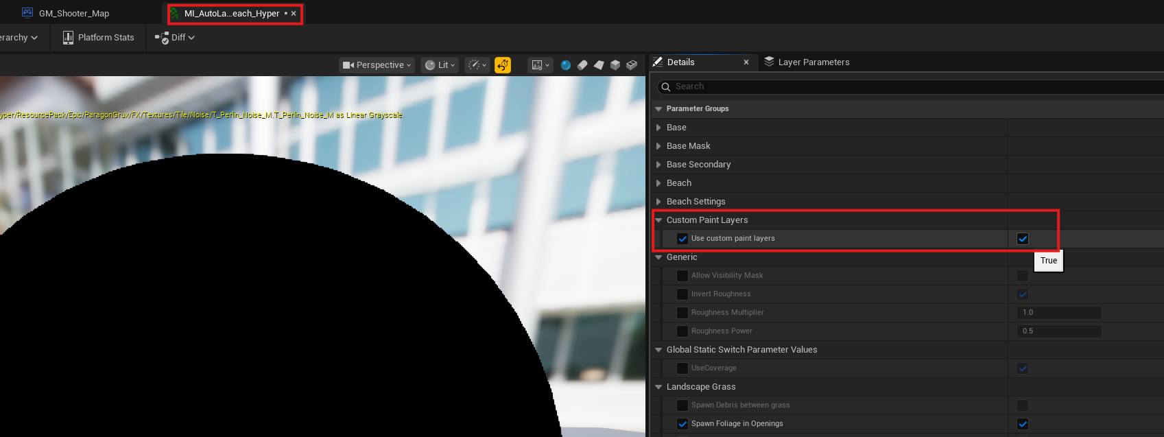Toggle the Allow Visibility Mask value checkbox
Image resolution: width=1164 pixels, height=437 pixels.
(1023, 276)
